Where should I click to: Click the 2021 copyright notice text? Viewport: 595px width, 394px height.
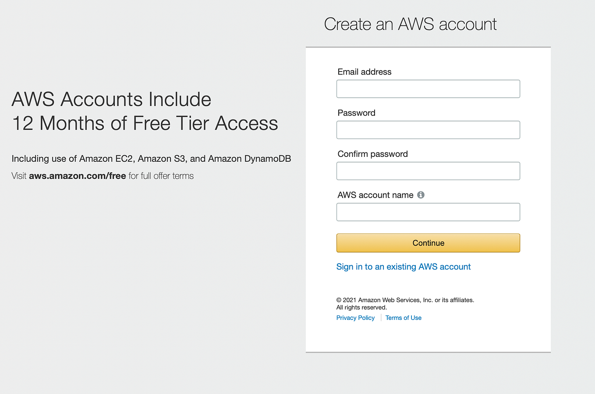point(405,300)
